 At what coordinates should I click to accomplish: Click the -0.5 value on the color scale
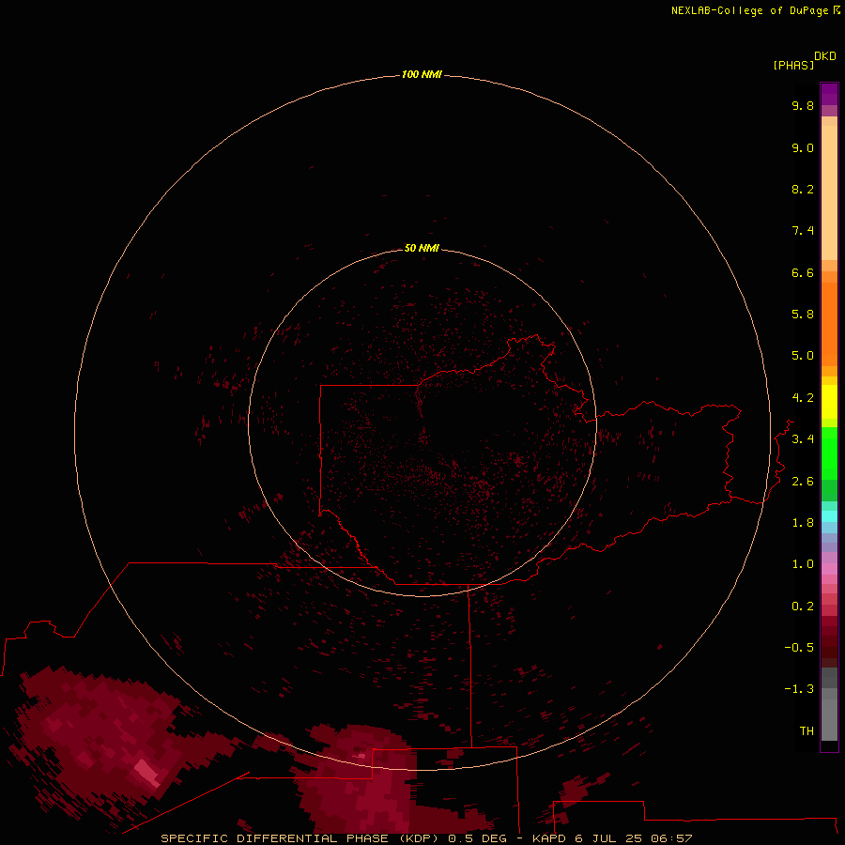(x=799, y=648)
